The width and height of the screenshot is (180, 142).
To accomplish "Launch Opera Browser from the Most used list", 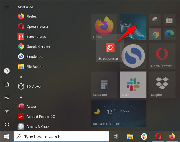I will click(x=33, y=26).
